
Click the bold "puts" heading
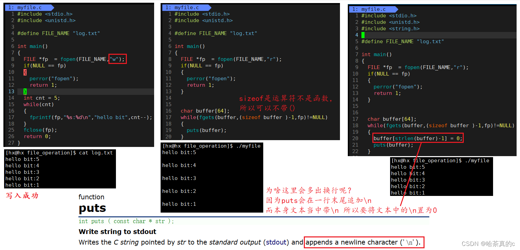point(92,208)
